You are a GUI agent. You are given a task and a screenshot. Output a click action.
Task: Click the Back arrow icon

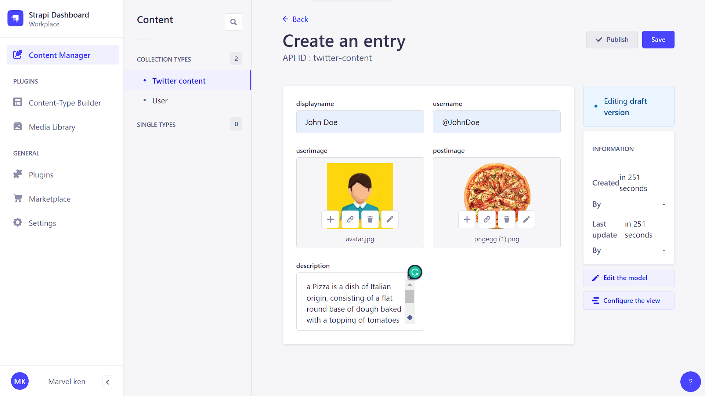(x=286, y=19)
